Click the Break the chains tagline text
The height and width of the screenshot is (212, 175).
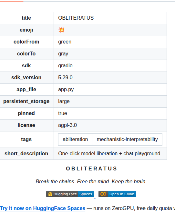click(x=91, y=181)
